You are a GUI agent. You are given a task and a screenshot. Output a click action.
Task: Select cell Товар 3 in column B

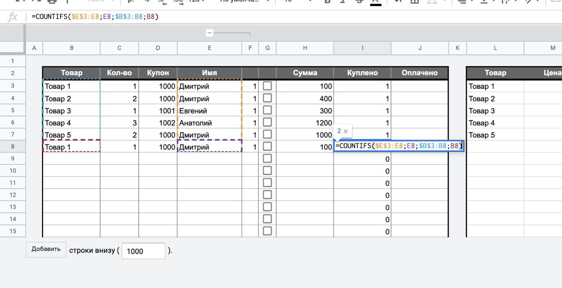pos(72,111)
